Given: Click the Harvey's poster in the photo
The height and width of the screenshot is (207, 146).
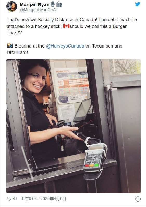Looking at the screenshot, I should point(72,85).
